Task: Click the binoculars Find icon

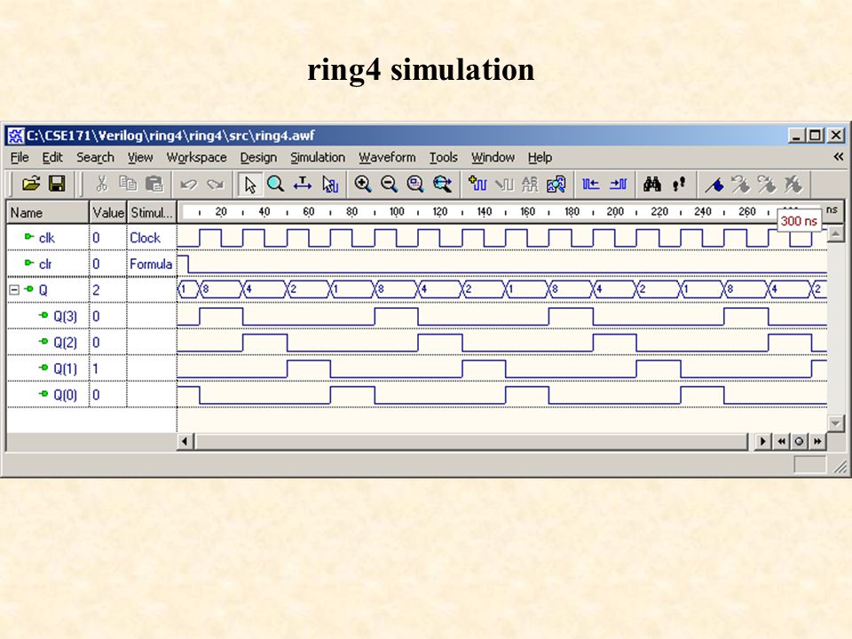Action: coord(652,185)
